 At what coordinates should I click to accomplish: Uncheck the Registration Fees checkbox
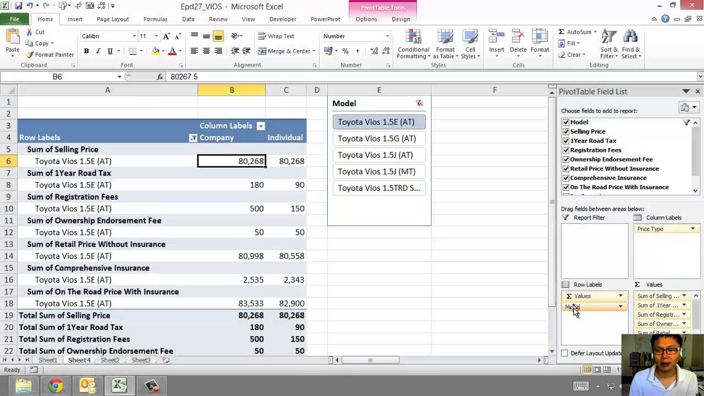(x=565, y=150)
